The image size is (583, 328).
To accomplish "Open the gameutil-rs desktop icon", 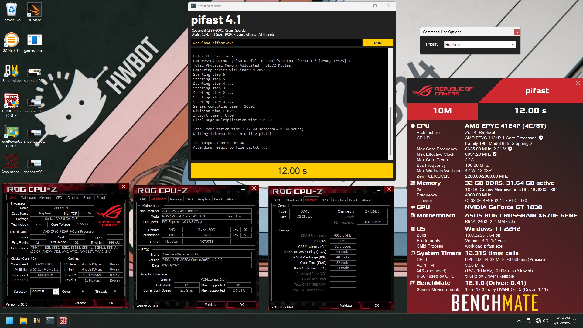I will [34, 43].
